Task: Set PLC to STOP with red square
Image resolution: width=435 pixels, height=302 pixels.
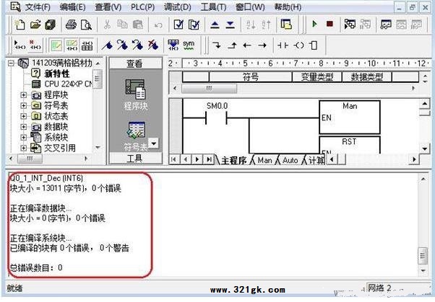Action: [330, 24]
